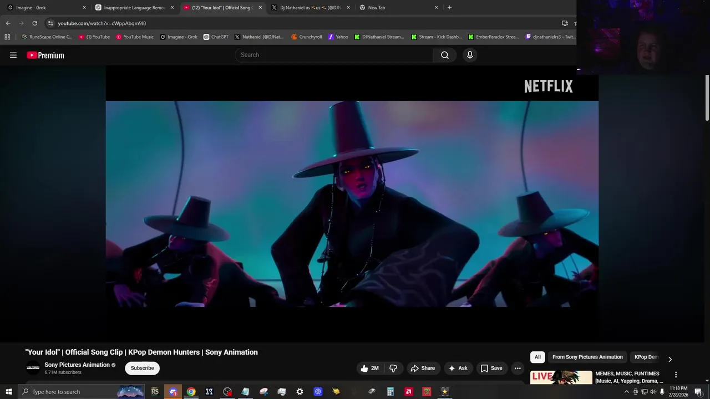This screenshot has width=710, height=399.
Task: Close the Imagine - Grok tab
Action: [x=84, y=8]
